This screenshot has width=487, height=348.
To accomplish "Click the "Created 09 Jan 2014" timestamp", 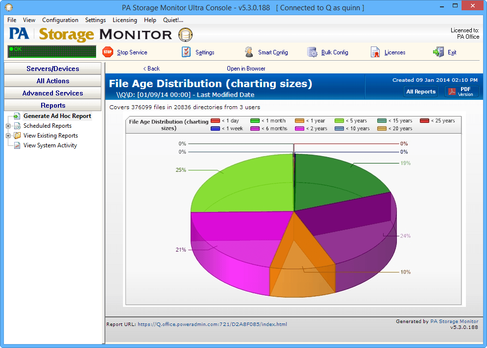I will point(435,80).
